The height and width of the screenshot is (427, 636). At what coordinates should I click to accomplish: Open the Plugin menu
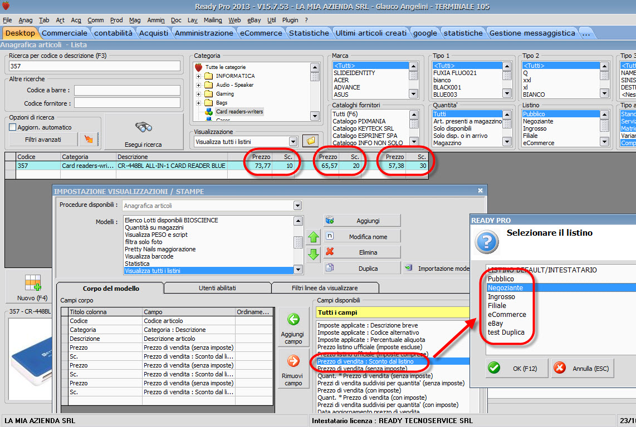(290, 20)
